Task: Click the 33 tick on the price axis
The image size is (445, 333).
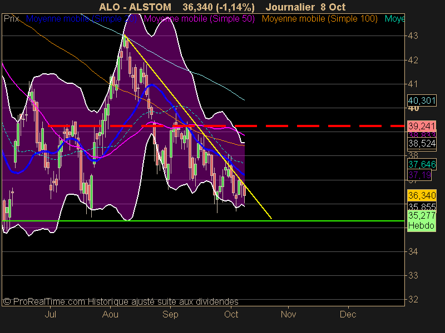Action: (413, 275)
